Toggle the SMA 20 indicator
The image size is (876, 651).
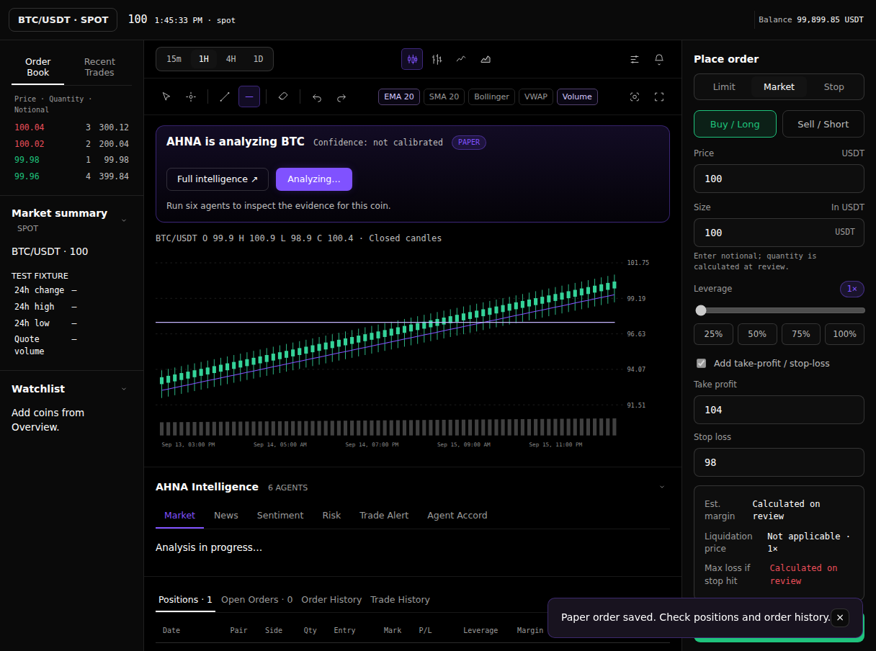pyautogui.click(x=444, y=96)
